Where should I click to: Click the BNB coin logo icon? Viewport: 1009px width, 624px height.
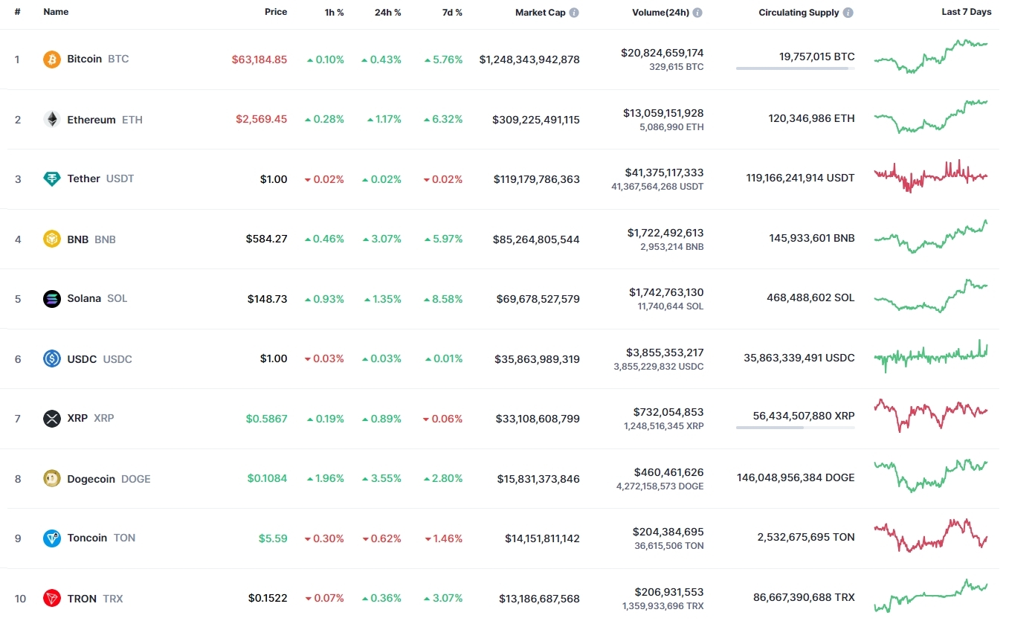52,239
